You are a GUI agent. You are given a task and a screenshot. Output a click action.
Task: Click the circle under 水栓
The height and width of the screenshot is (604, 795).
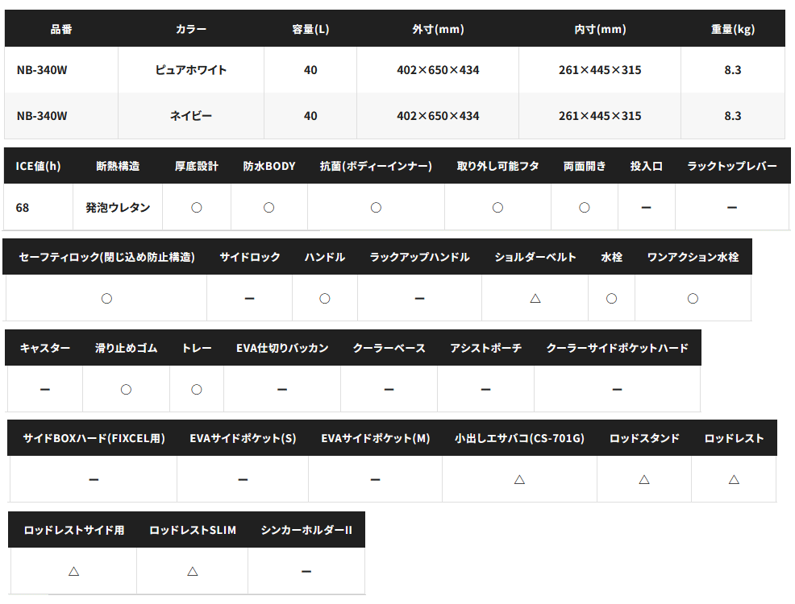point(611,299)
